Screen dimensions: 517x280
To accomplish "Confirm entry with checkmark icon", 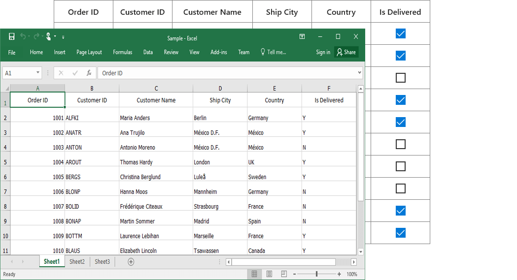I will click(75, 73).
